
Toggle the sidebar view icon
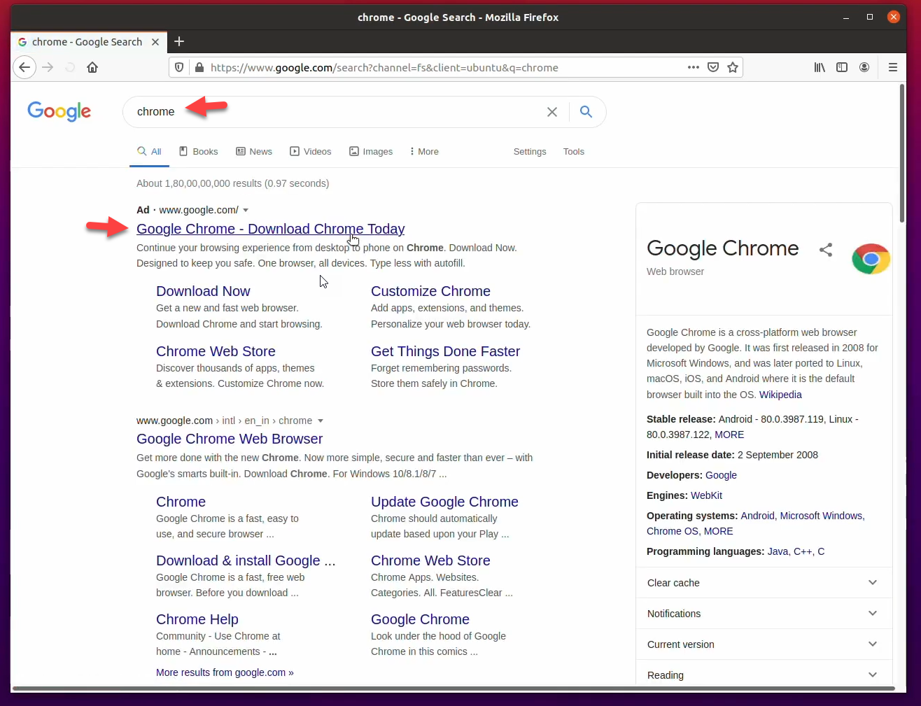[842, 67]
